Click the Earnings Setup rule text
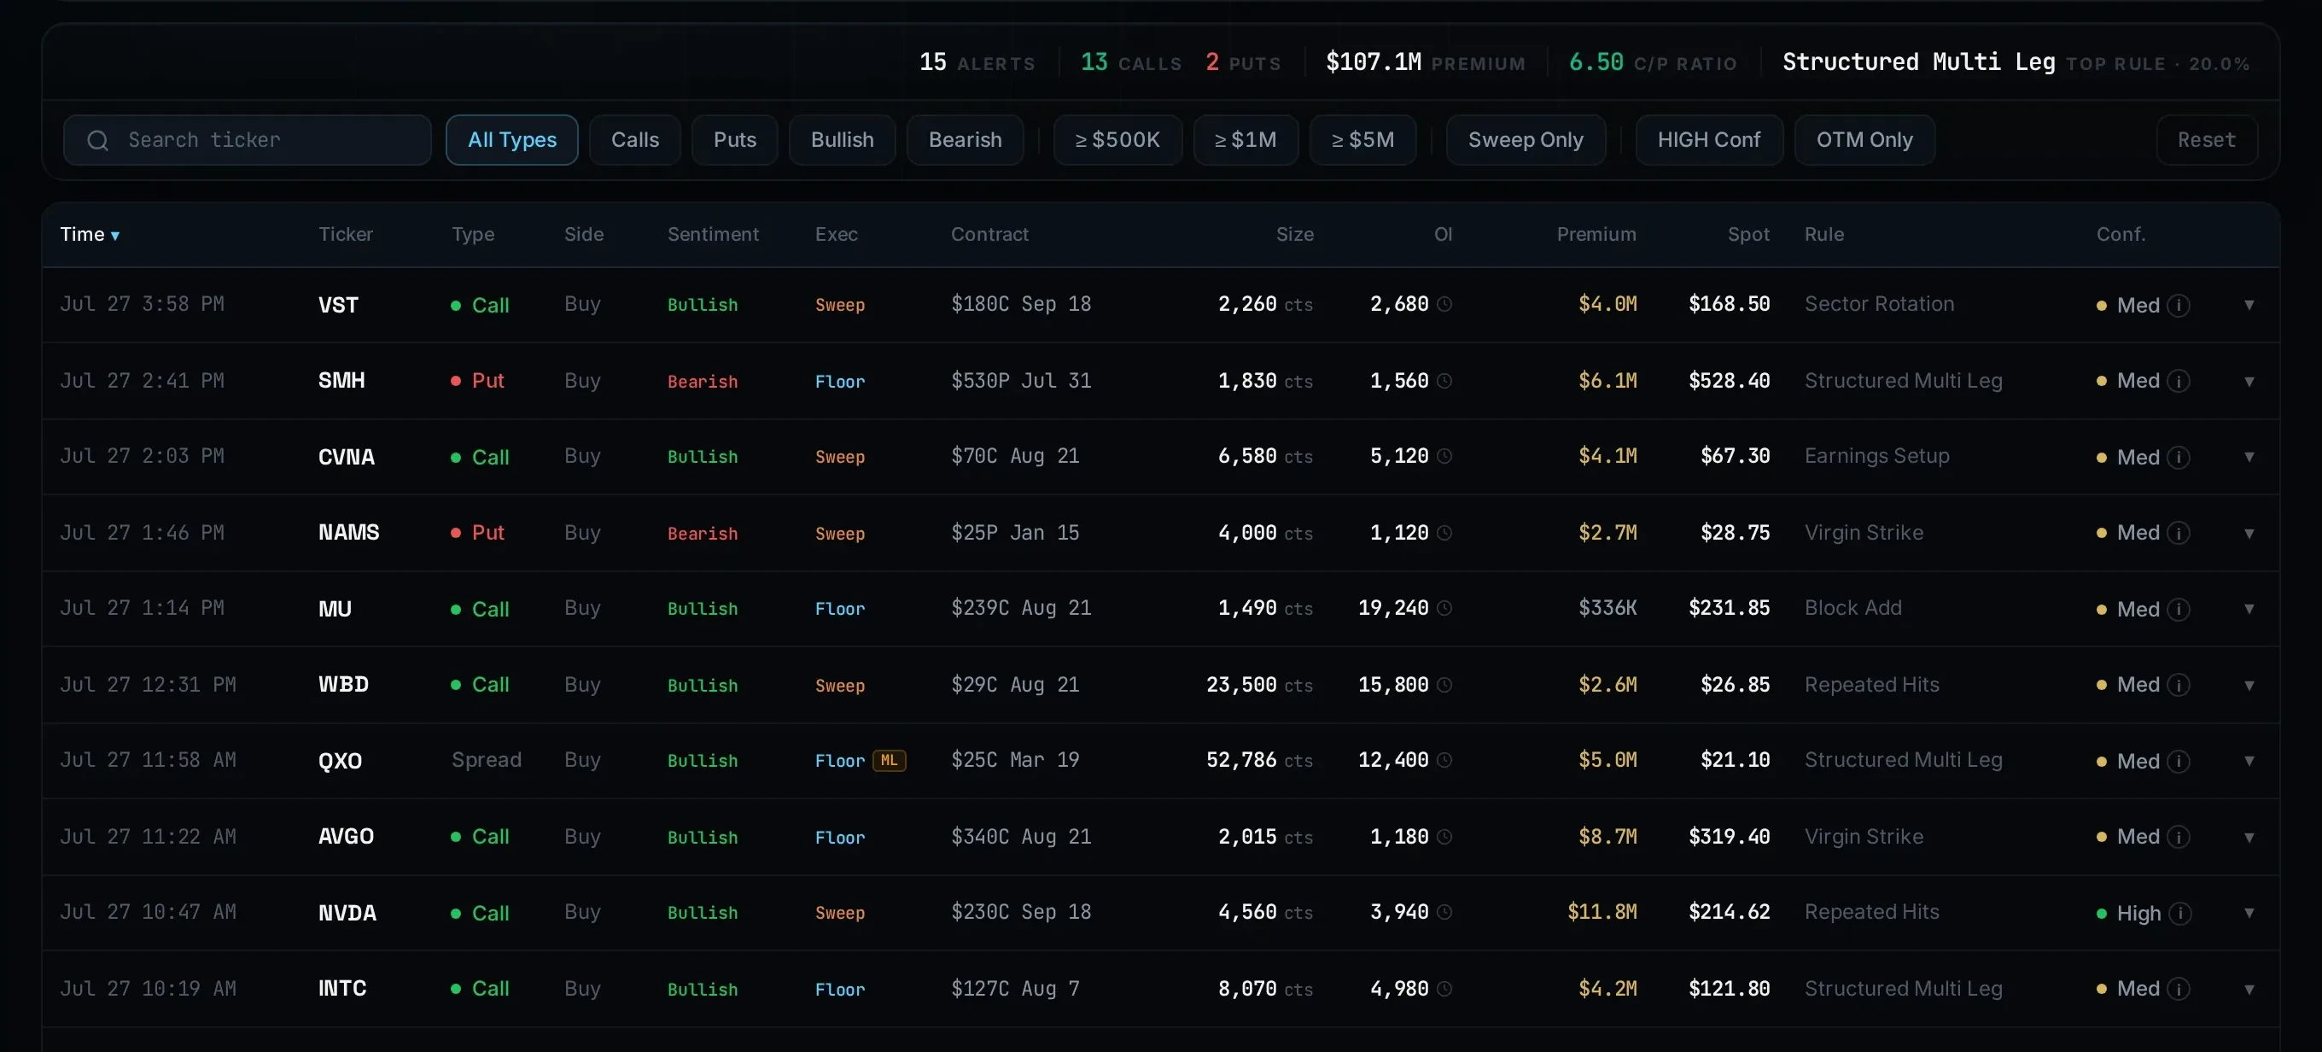2322x1052 pixels. 1876,456
